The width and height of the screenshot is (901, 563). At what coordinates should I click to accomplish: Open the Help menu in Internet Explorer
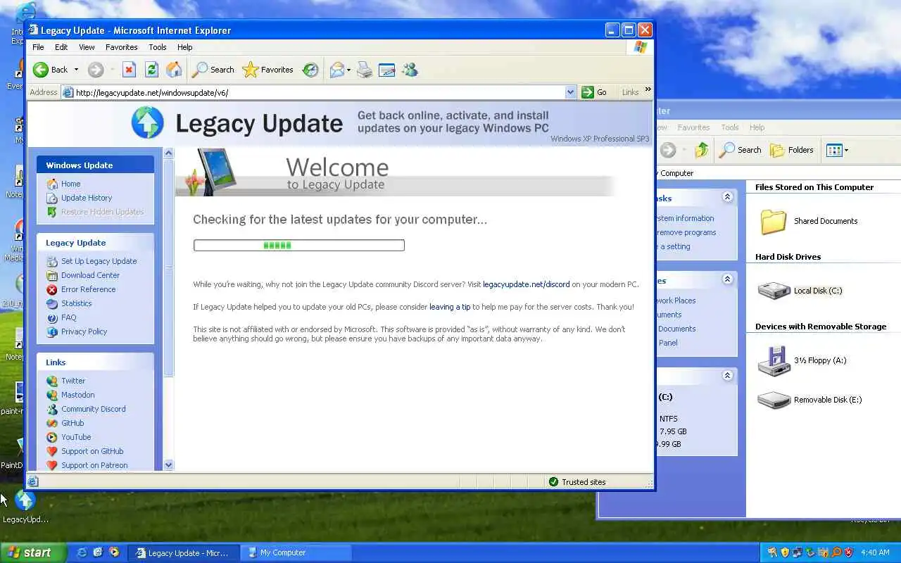click(x=184, y=47)
